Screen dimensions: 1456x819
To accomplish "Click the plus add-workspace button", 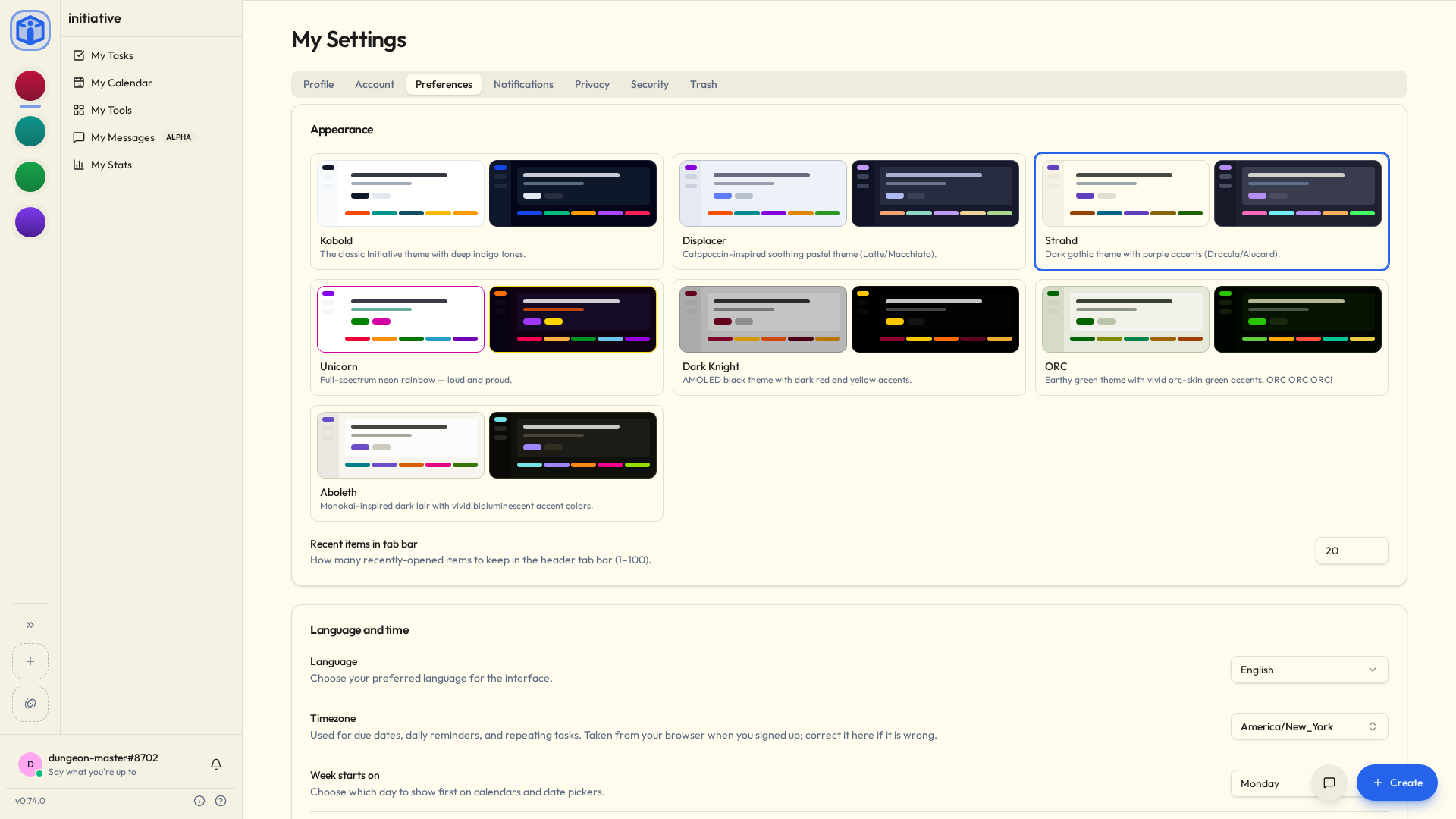I will point(30,661).
